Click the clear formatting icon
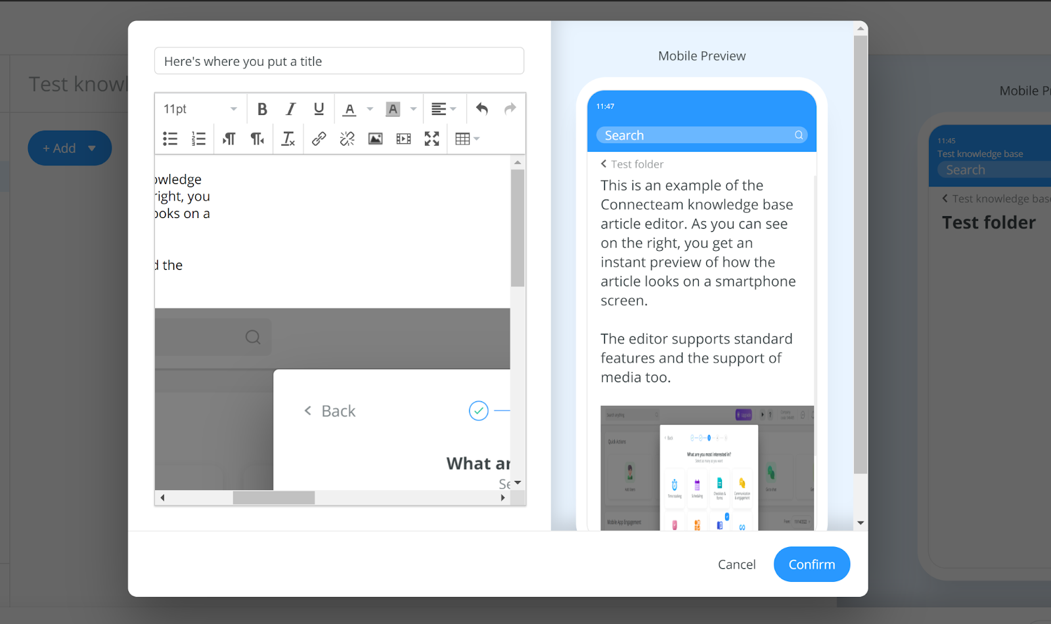Viewport: 1051px width, 624px height. 288,139
